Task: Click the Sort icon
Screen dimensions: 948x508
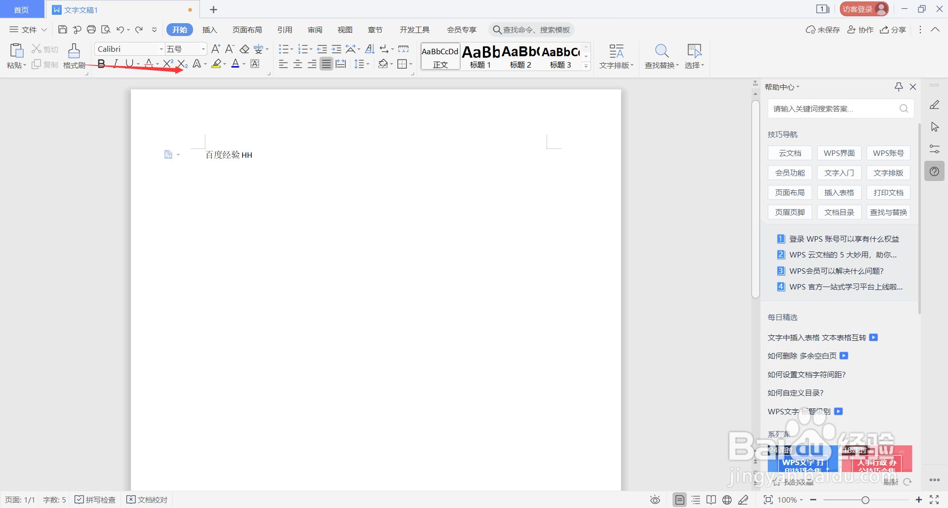Action: [x=370, y=49]
